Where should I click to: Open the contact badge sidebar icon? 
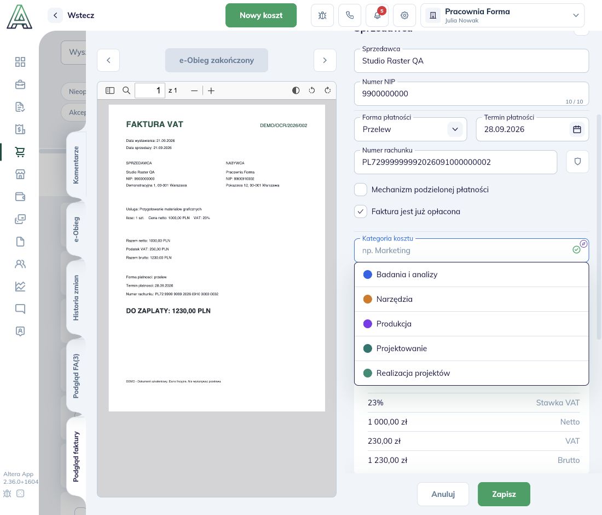click(20, 331)
